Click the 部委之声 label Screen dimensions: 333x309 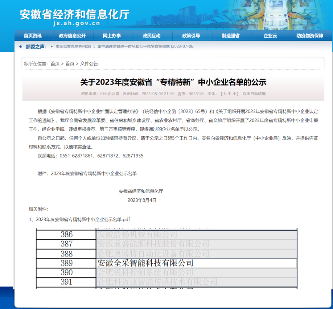36,47
